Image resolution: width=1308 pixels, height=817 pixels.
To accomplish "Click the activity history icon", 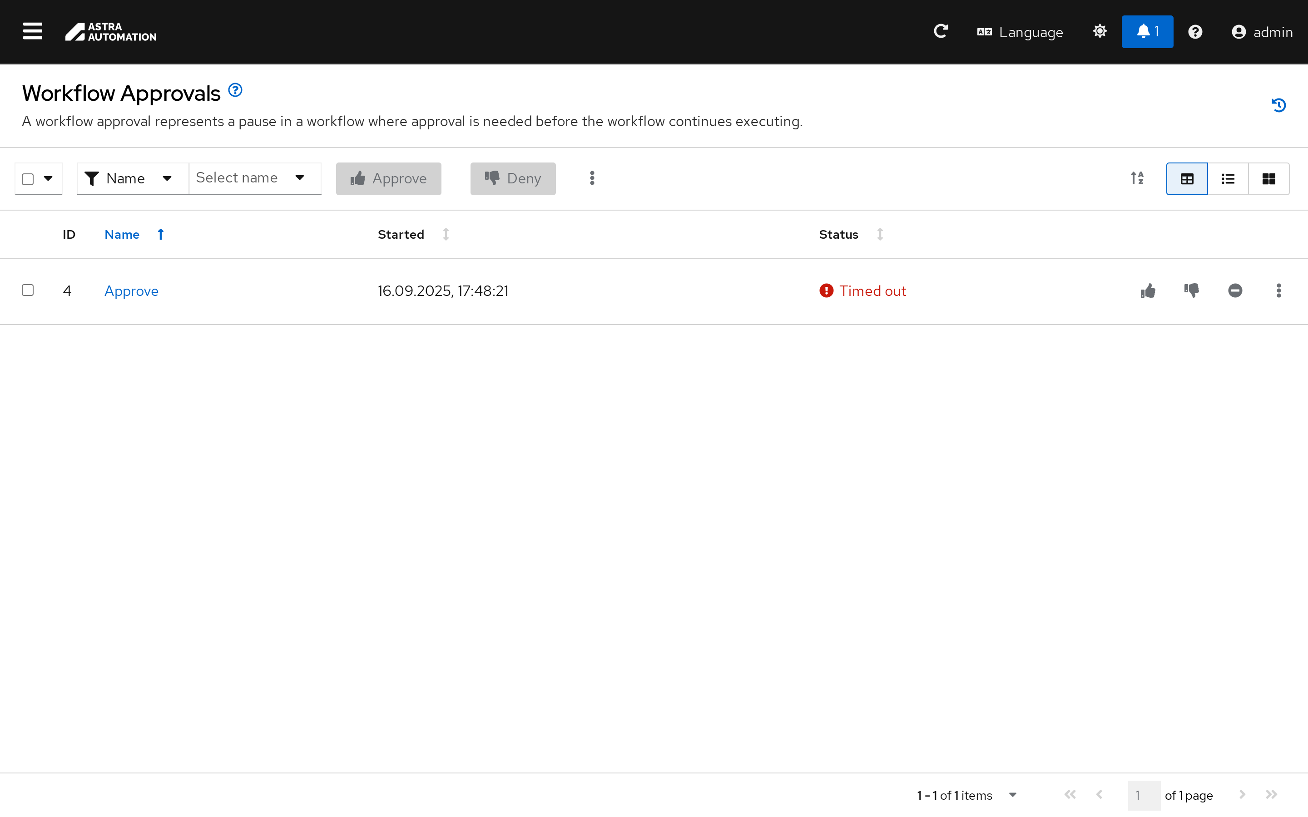I will 1278,105.
